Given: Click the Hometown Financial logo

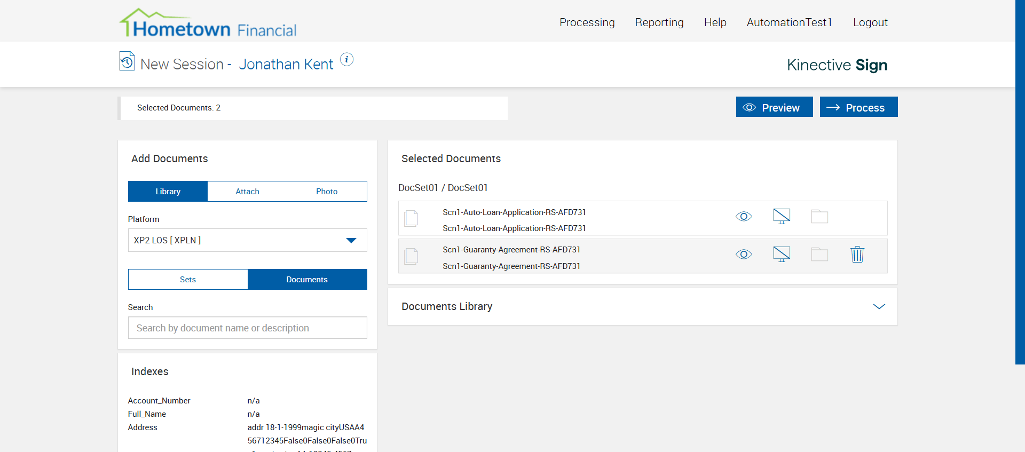Looking at the screenshot, I should click(208, 24).
